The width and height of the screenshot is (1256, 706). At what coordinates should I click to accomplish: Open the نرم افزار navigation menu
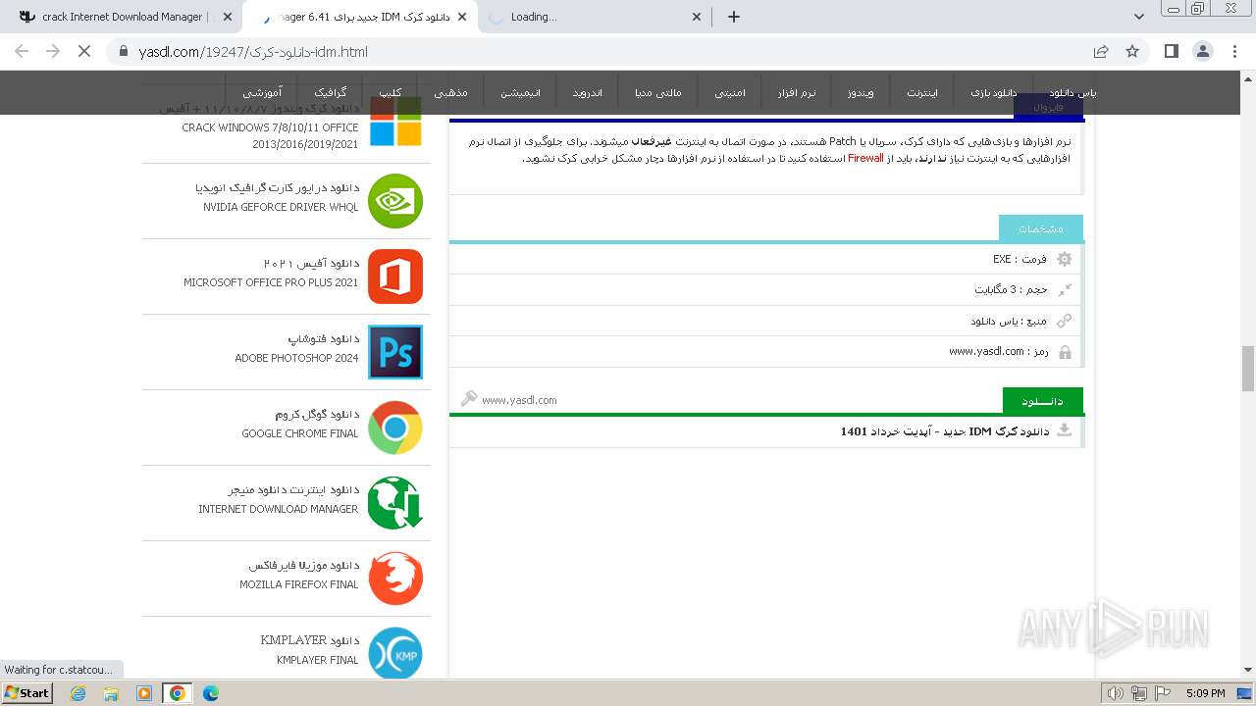[797, 93]
